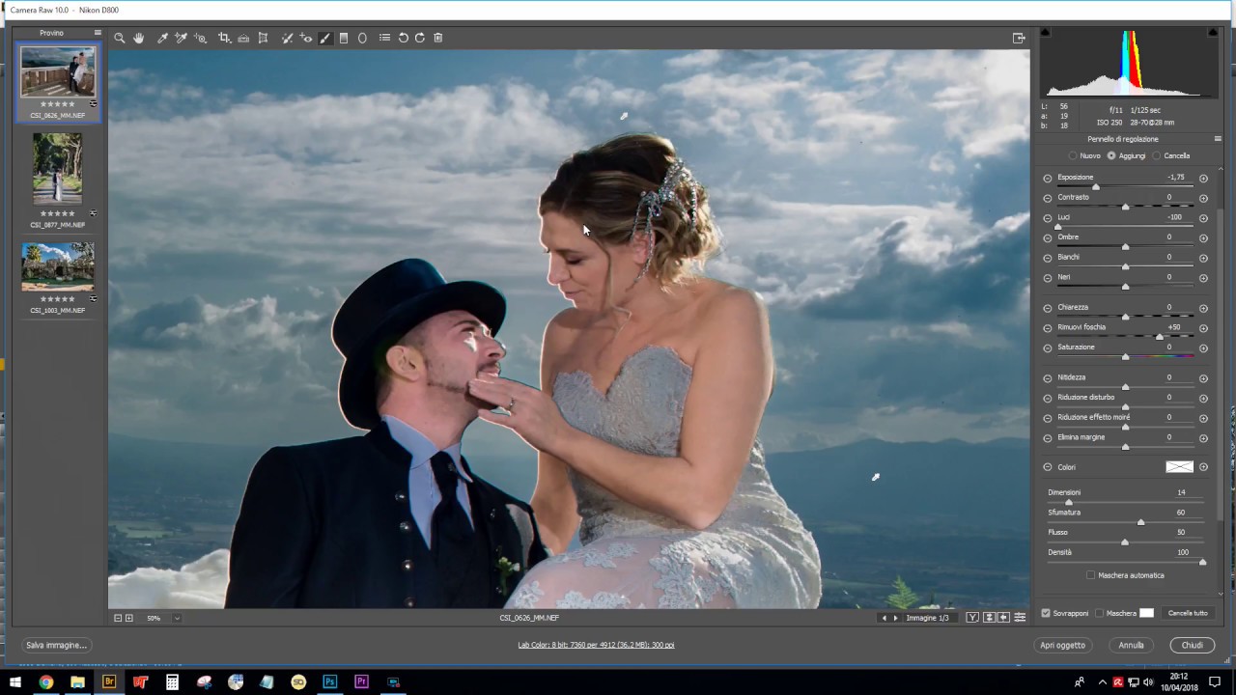Decrease Saturazione with the minus button
The image size is (1236, 695).
(1048, 348)
